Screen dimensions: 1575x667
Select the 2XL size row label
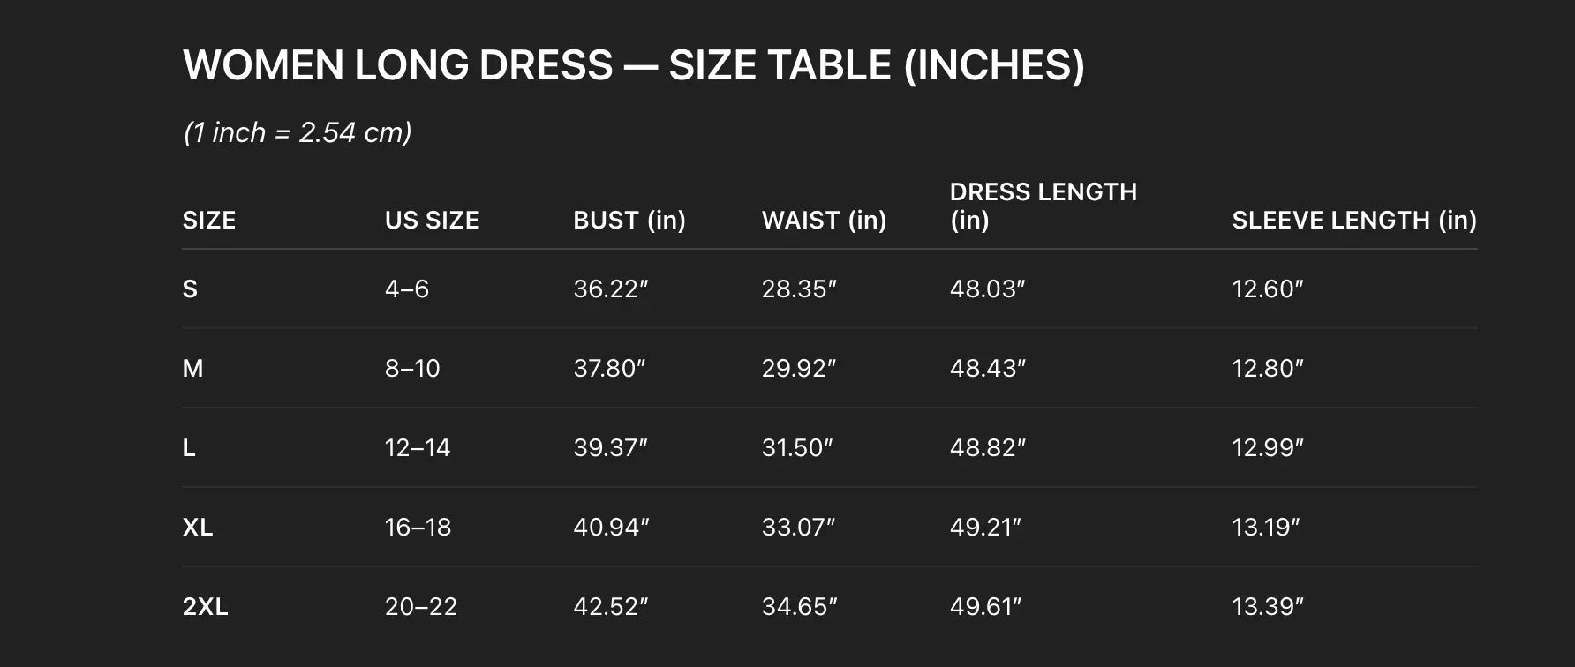tap(205, 606)
